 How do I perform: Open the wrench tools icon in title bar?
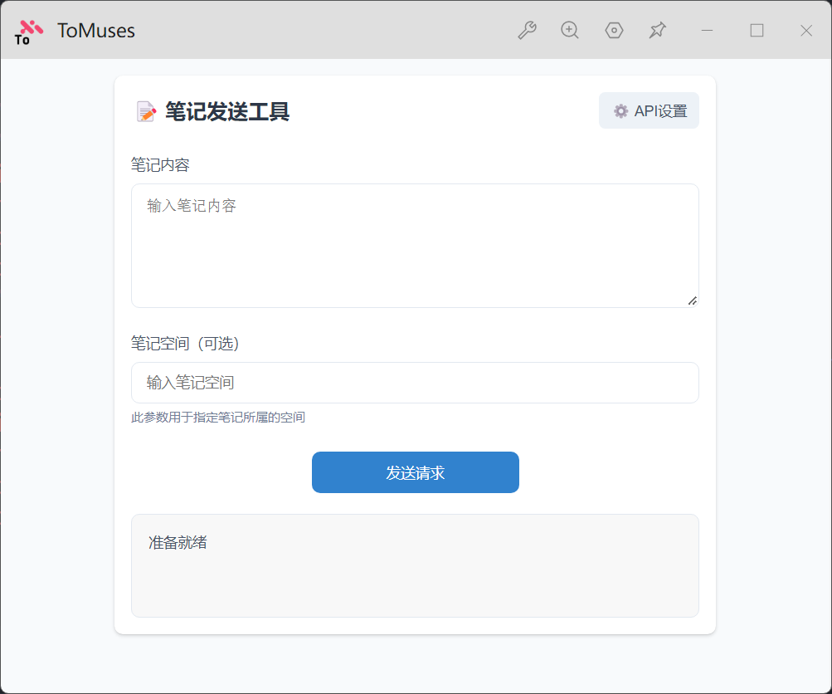tap(527, 30)
